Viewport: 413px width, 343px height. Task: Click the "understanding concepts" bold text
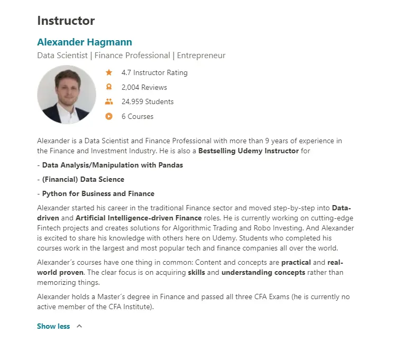(x=263, y=273)
